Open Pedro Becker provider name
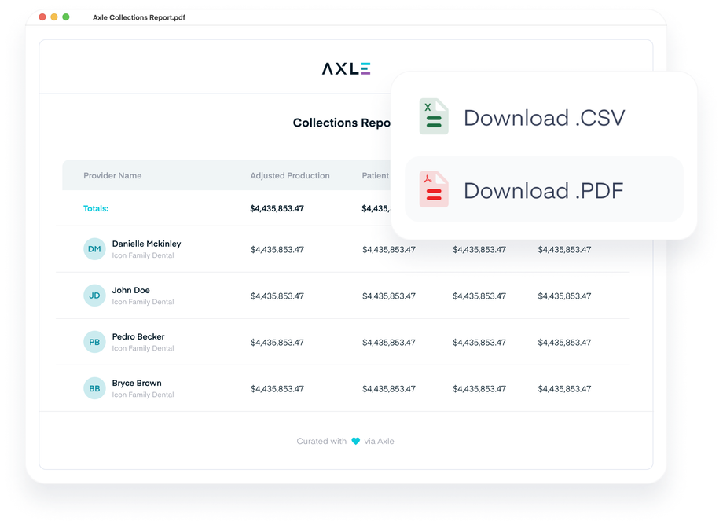723x525 pixels. coord(138,336)
